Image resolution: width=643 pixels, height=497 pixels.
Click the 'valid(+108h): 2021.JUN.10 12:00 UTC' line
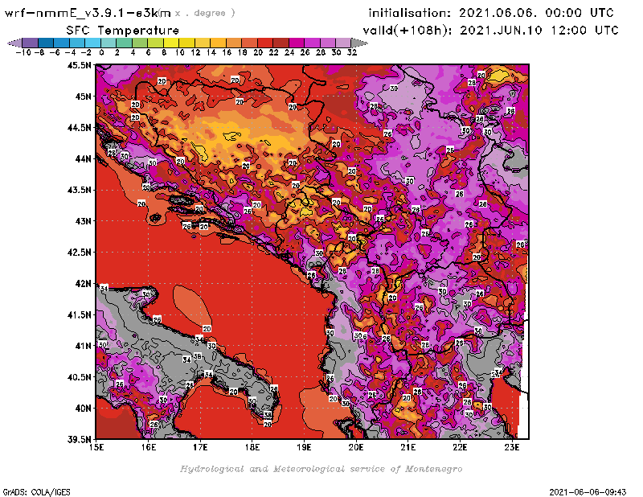tap(490, 31)
